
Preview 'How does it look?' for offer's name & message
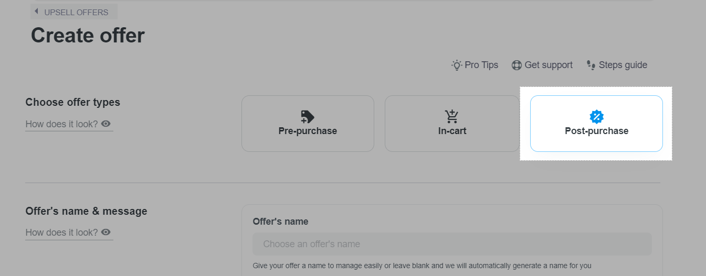pyautogui.click(x=62, y=233)
